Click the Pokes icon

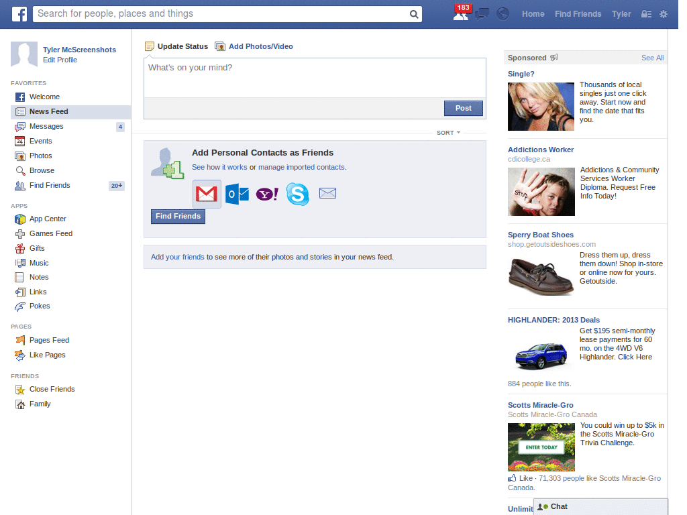click(x=19, y=306)
